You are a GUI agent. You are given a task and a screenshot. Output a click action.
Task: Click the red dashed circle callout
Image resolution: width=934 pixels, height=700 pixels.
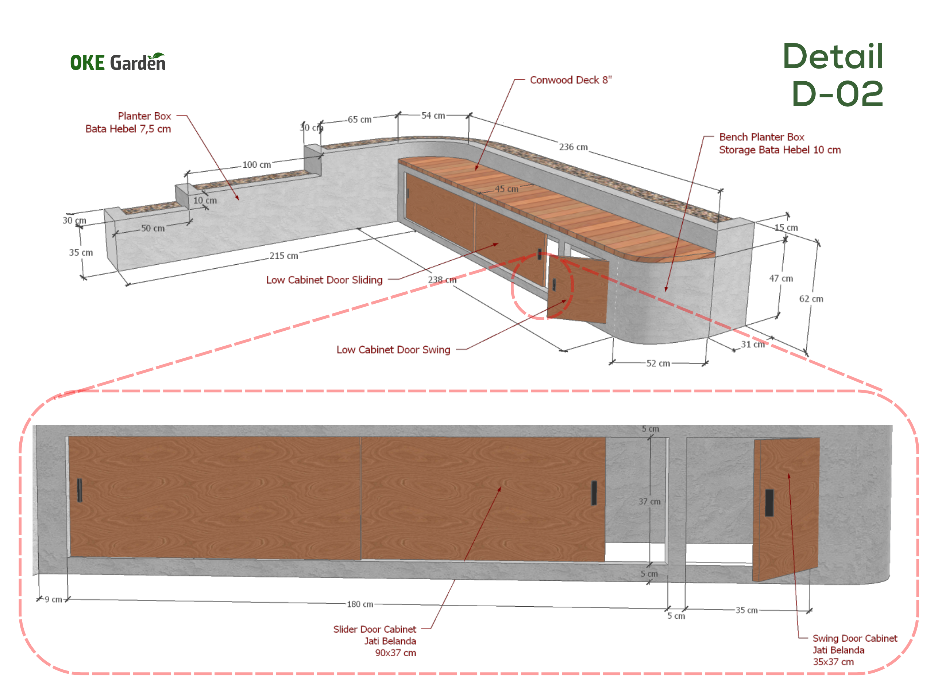click(542, 286)
